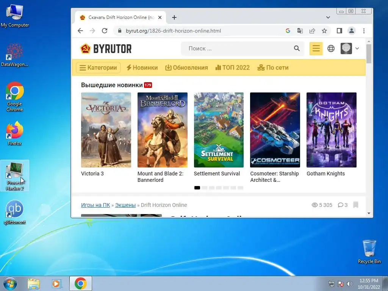Click the 179 new releases badge
388x291 pixels.
[x=148, y=85]
